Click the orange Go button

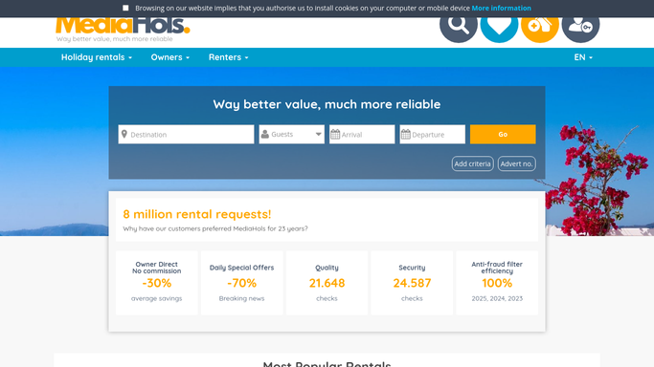point(503,135)
